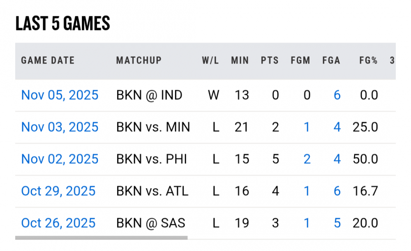Click FGM value 1 for the MIN game
The width and height of the screenshot is (411, 251).
point(307,127)
